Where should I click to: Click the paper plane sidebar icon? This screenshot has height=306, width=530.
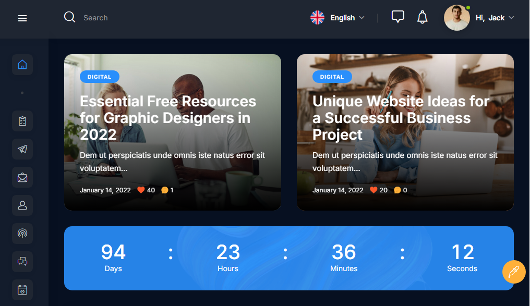point(22,149)
